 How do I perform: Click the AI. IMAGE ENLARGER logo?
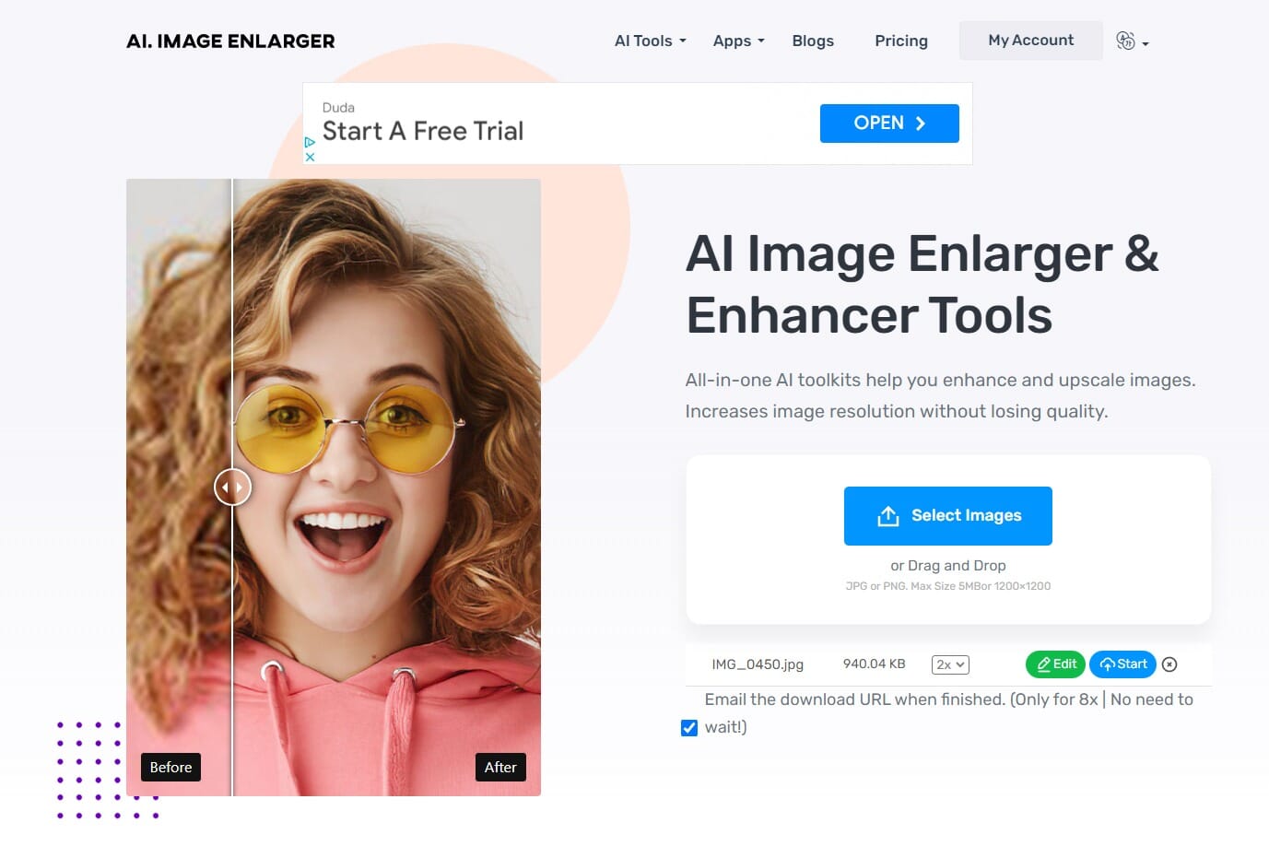click(229, 41)
